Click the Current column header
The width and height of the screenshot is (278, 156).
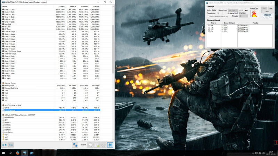point(59,7)
